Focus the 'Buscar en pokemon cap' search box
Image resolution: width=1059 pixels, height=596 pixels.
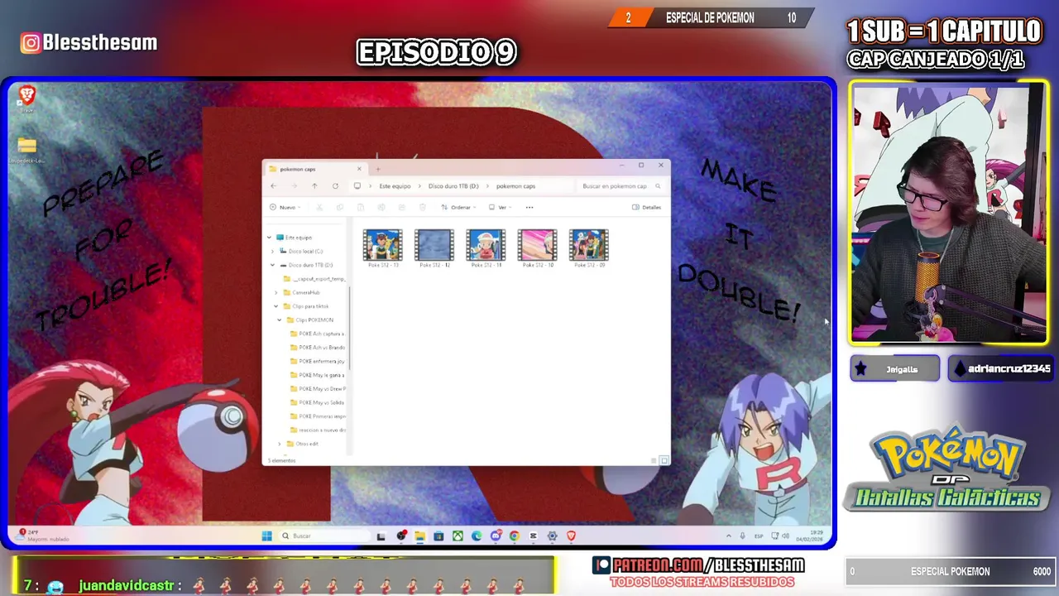click(x=621, y=186)
